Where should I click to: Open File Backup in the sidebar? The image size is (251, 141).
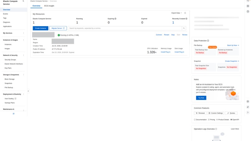tap(9, 87)
